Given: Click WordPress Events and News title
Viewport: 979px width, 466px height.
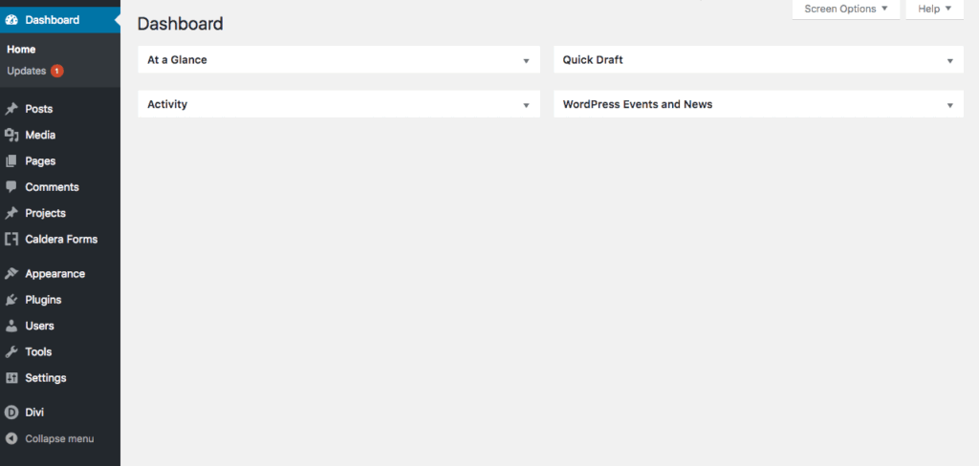Looking at the screenshot, I should tap(638, 104).
